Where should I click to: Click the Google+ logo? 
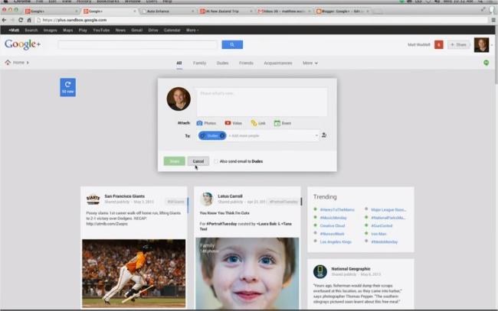[22, 44]
